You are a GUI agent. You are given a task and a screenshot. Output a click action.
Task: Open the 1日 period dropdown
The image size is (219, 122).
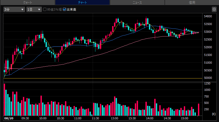(34, 9)
